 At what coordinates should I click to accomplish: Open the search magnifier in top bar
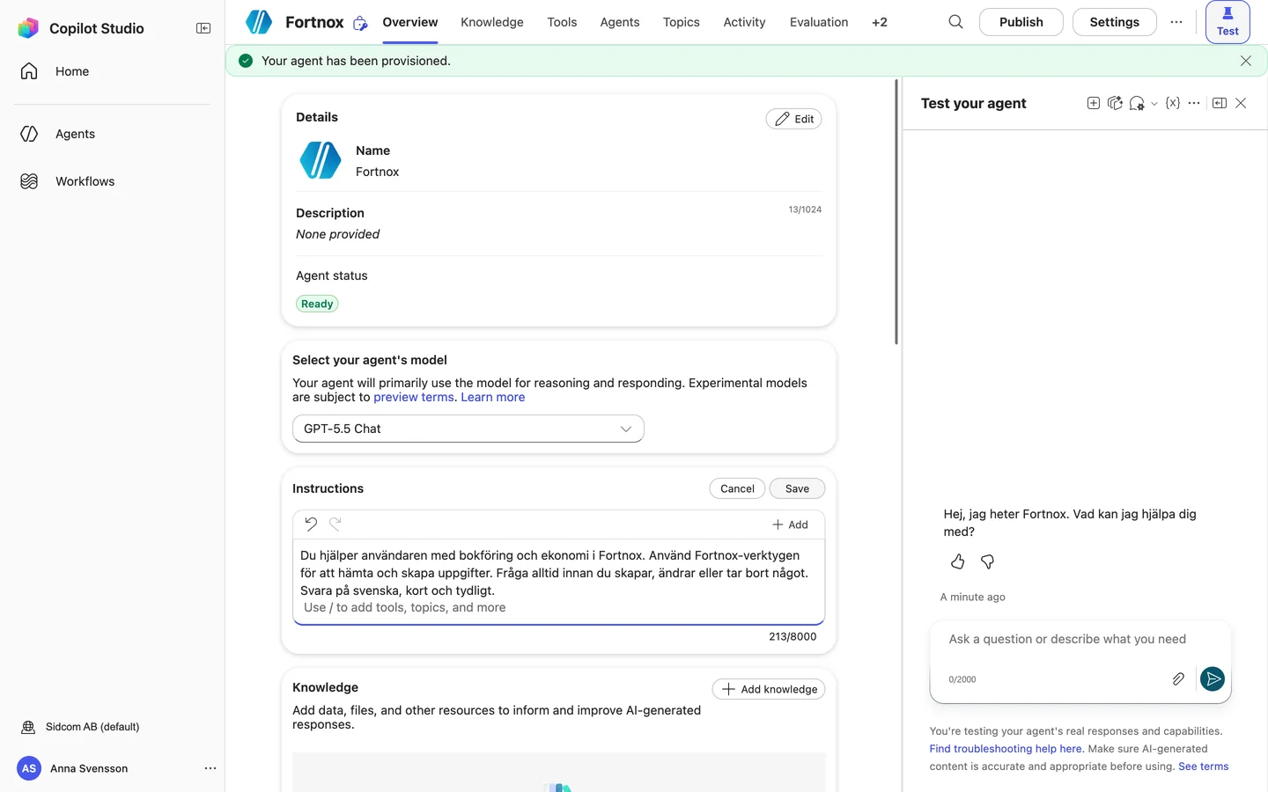(955, 22)
